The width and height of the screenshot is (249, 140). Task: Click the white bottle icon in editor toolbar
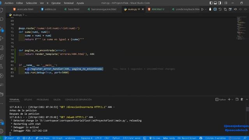pyautogui.click(x=210, y=9)
